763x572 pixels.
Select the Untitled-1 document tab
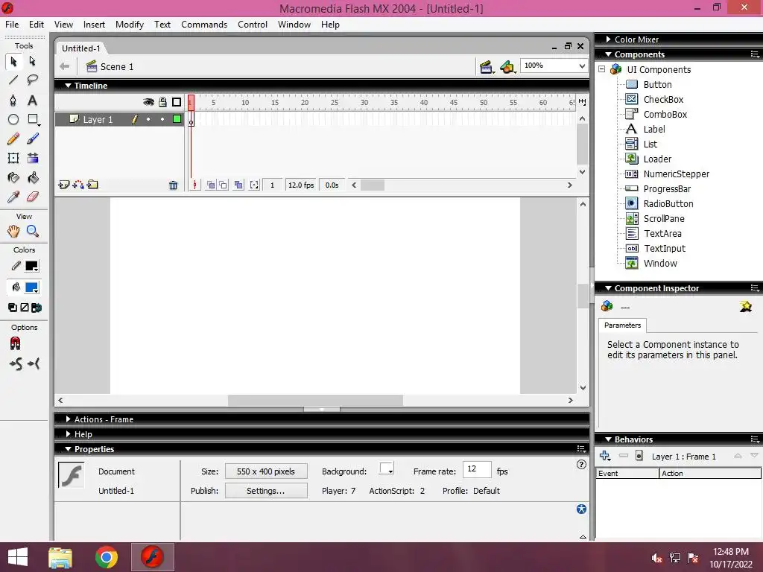(80, 48)
